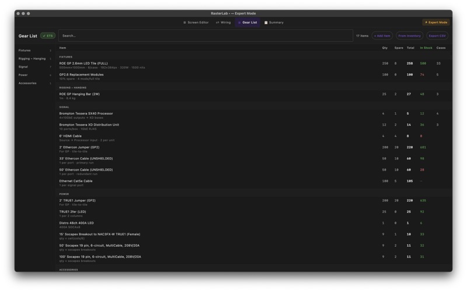This screenshot has height=291, width=467.
Task: Click the Total column header
Action: click(x=410, y=48)
